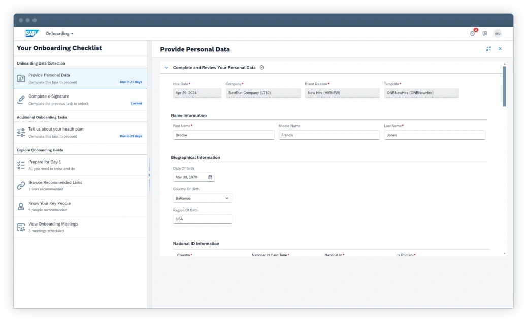Click the section status checkmark icon
Image resolution: width=527 pixels, height=322 pixels.
coord(262,67)
